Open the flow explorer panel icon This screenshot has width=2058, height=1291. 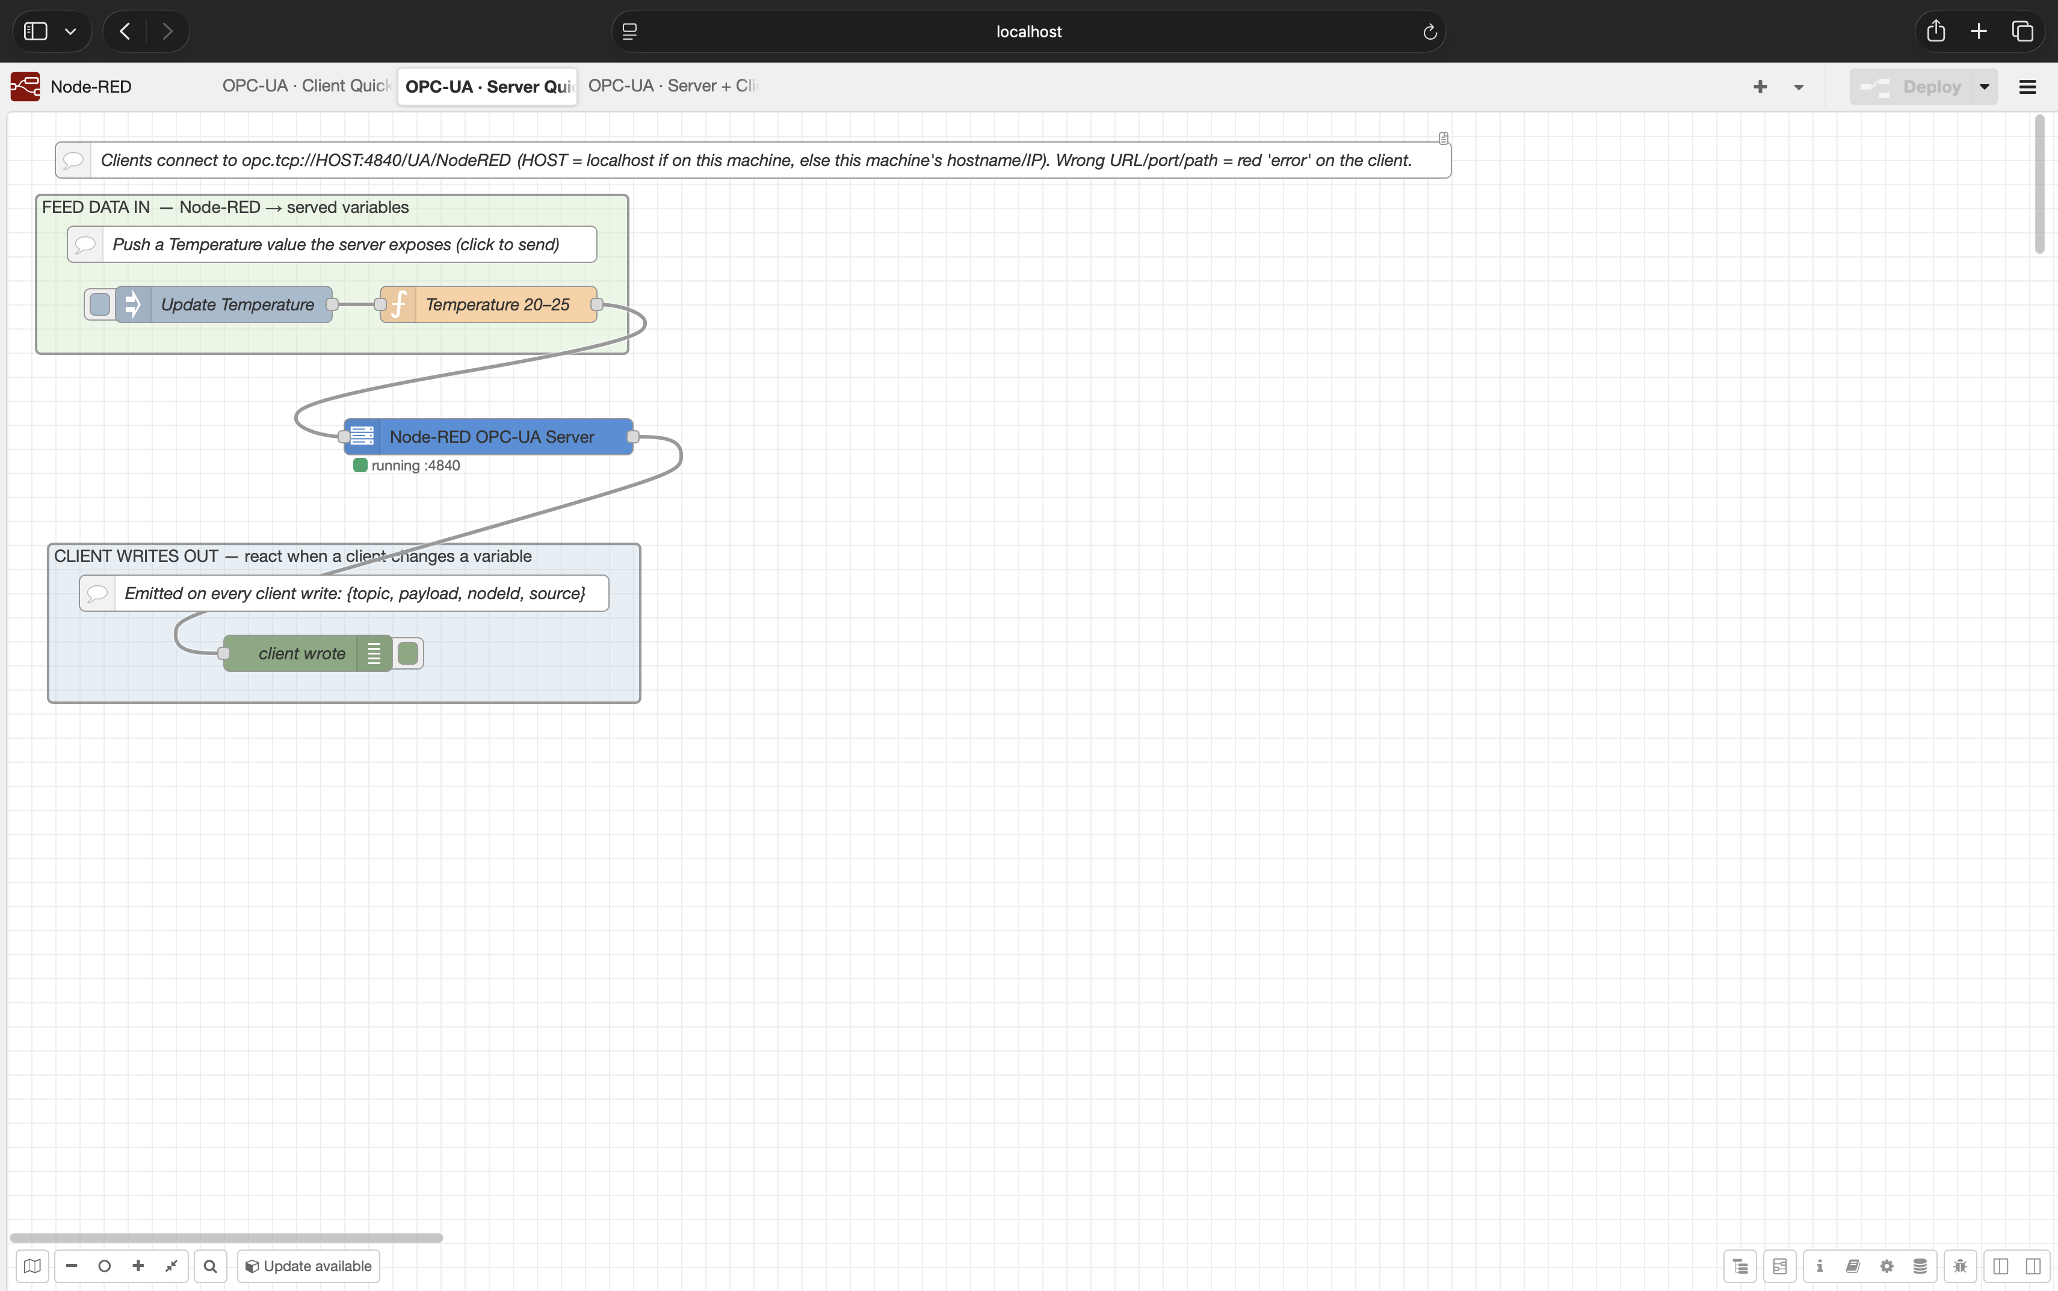[x=1779, y=1265]
